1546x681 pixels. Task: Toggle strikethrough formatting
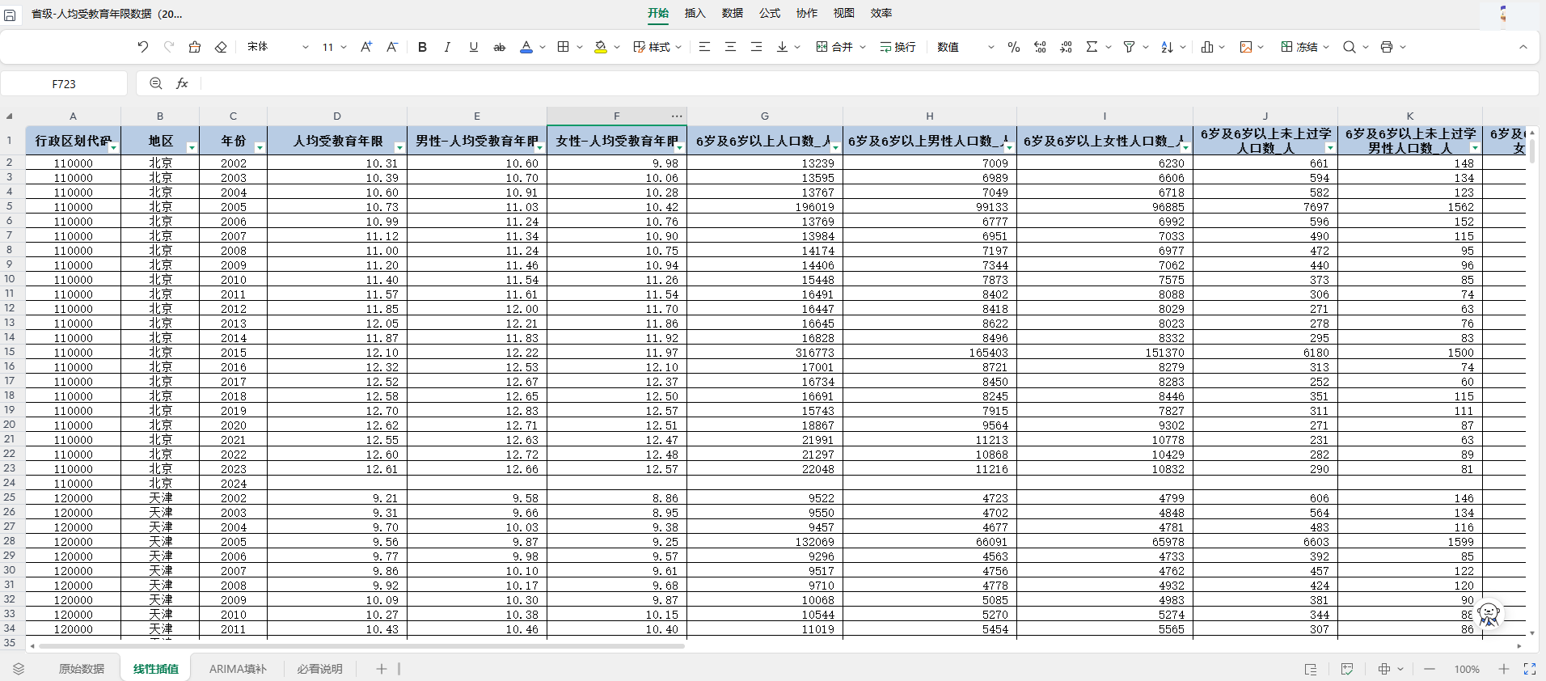(500, 47)
